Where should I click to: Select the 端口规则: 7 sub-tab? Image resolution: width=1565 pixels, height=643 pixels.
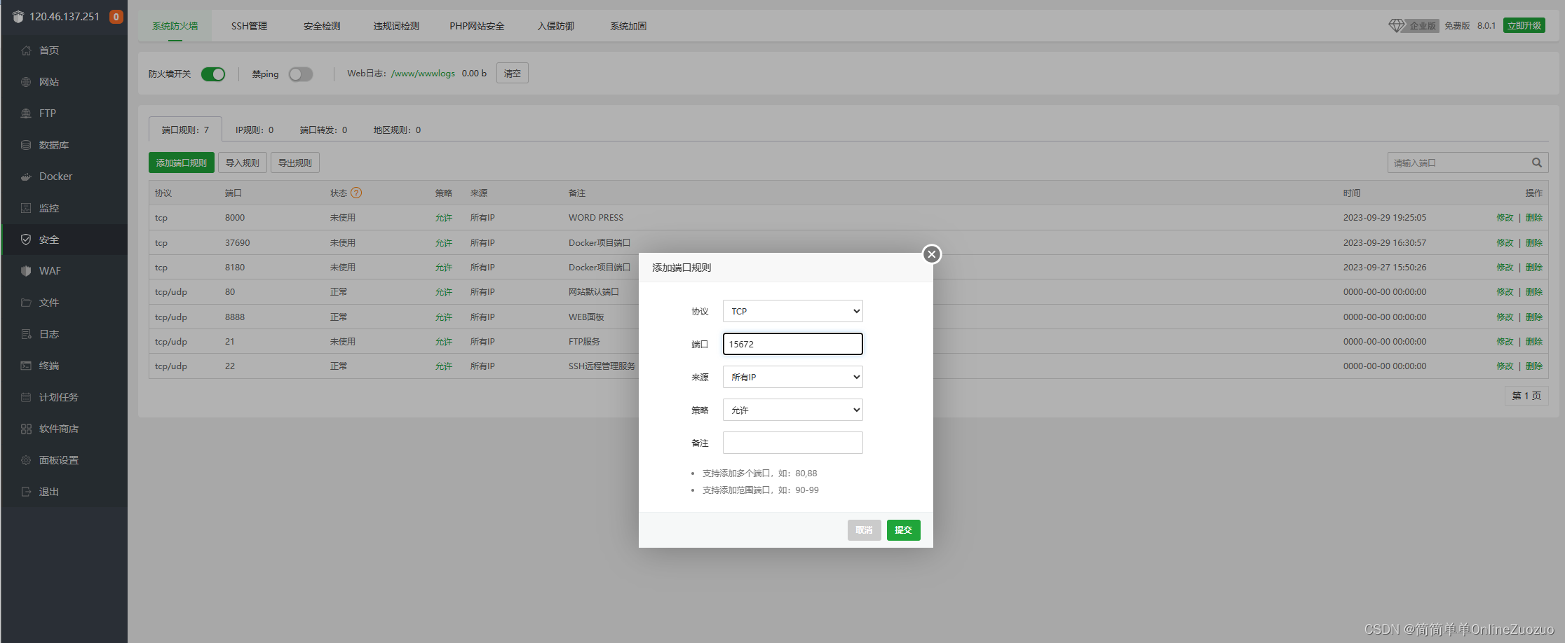pyautogui.click(x=185, y=130)
